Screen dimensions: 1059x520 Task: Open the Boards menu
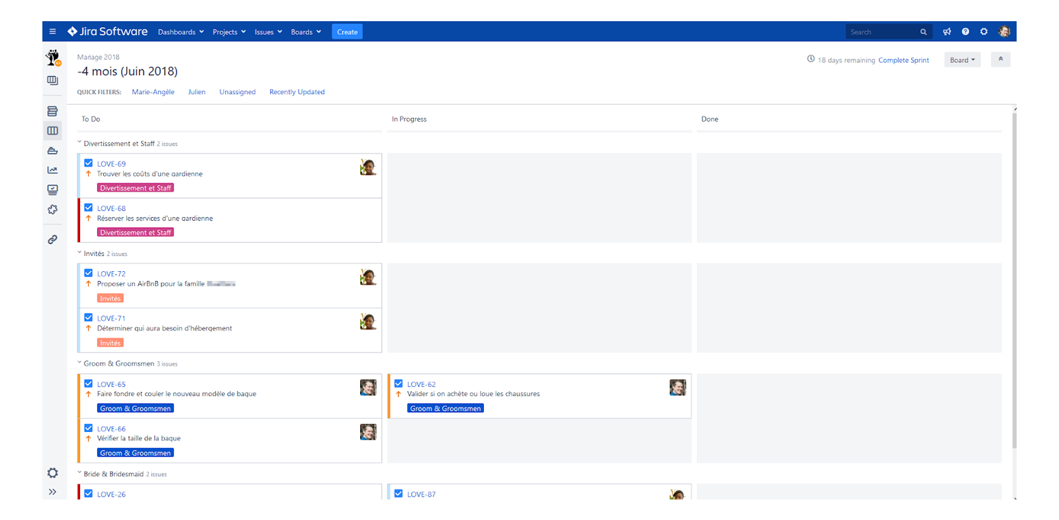tap(306, 32)
